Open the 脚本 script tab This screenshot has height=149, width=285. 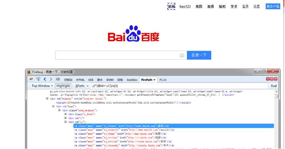coord(100,80)
